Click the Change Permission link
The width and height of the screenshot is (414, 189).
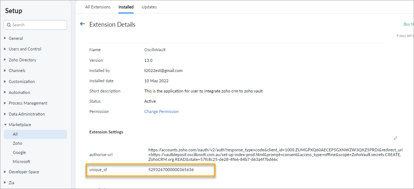(x=161, y=111)
